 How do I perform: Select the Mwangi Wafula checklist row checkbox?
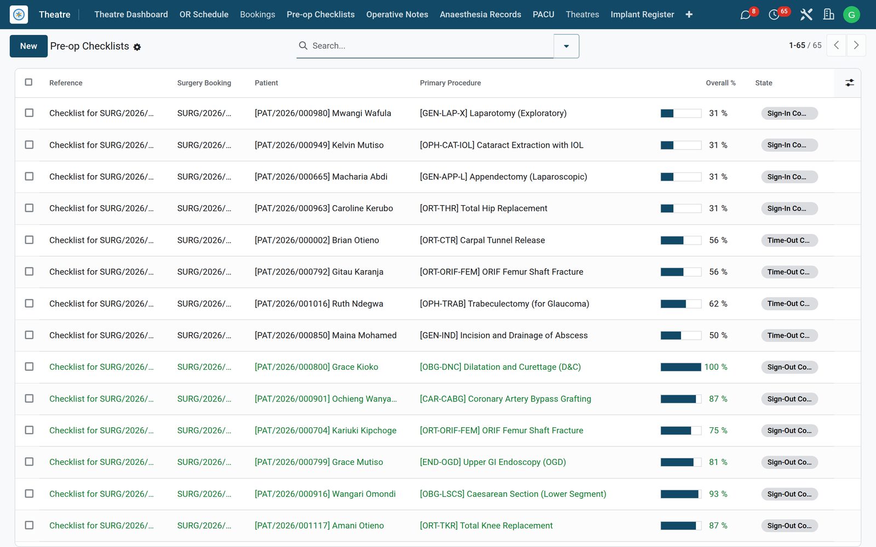pos(29,113)
